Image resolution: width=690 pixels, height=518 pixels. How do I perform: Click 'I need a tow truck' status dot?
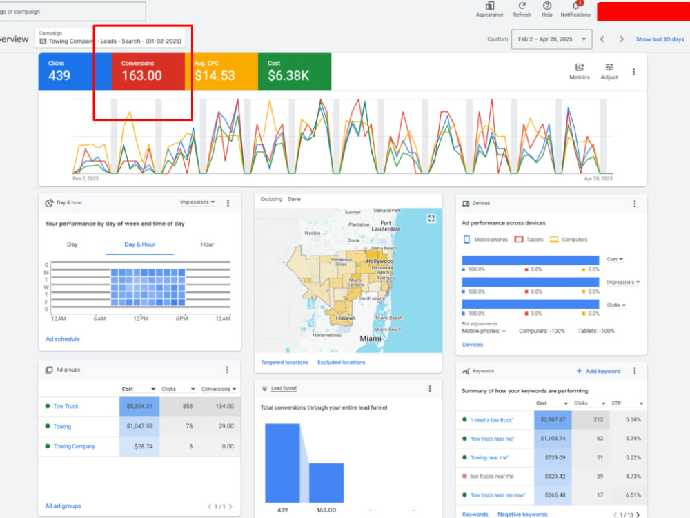(464, 420)
